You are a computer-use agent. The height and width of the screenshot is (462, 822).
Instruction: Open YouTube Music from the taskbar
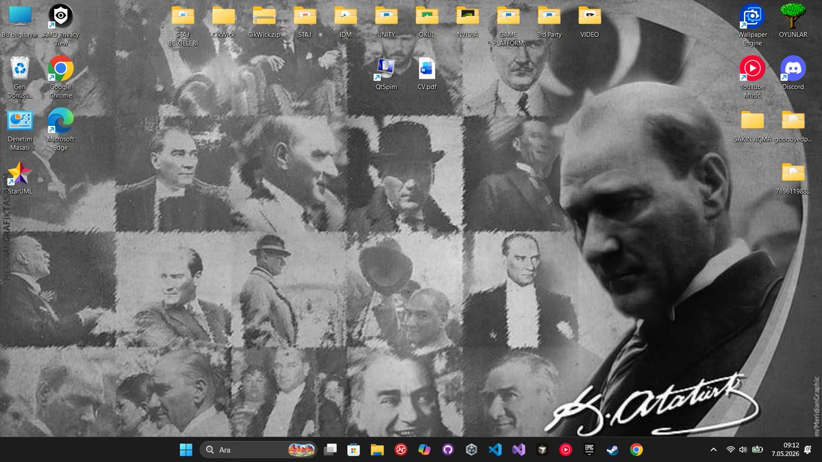[566, 450]
